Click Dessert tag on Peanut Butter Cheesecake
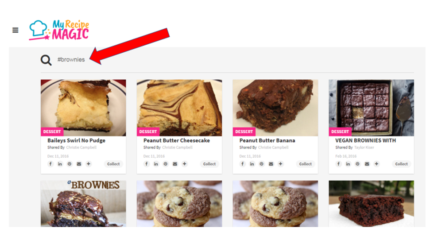 point(148,132)
